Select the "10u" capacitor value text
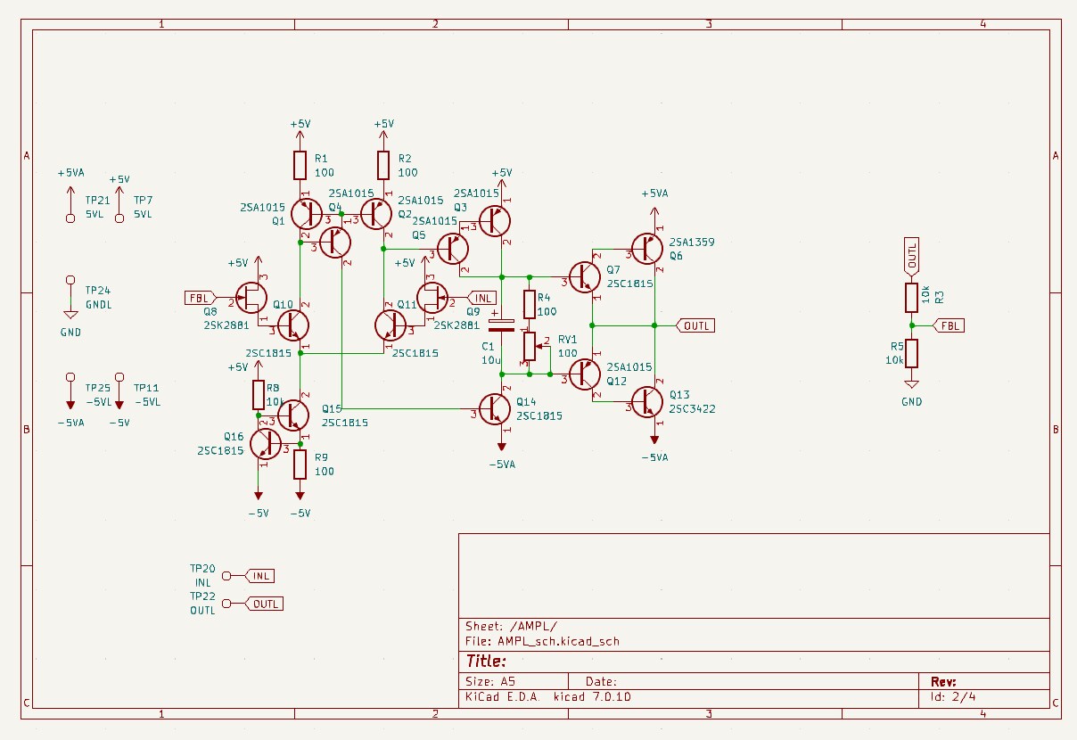Image resolution: width=1077 pixels, height=740 pixels. [490, 359]
